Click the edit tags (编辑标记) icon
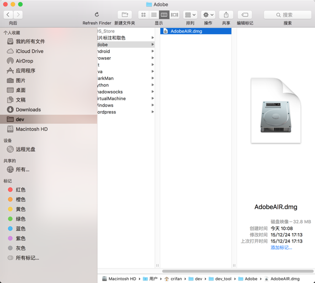The width and height of the screenshot is (315, 283). pos(245,15)
